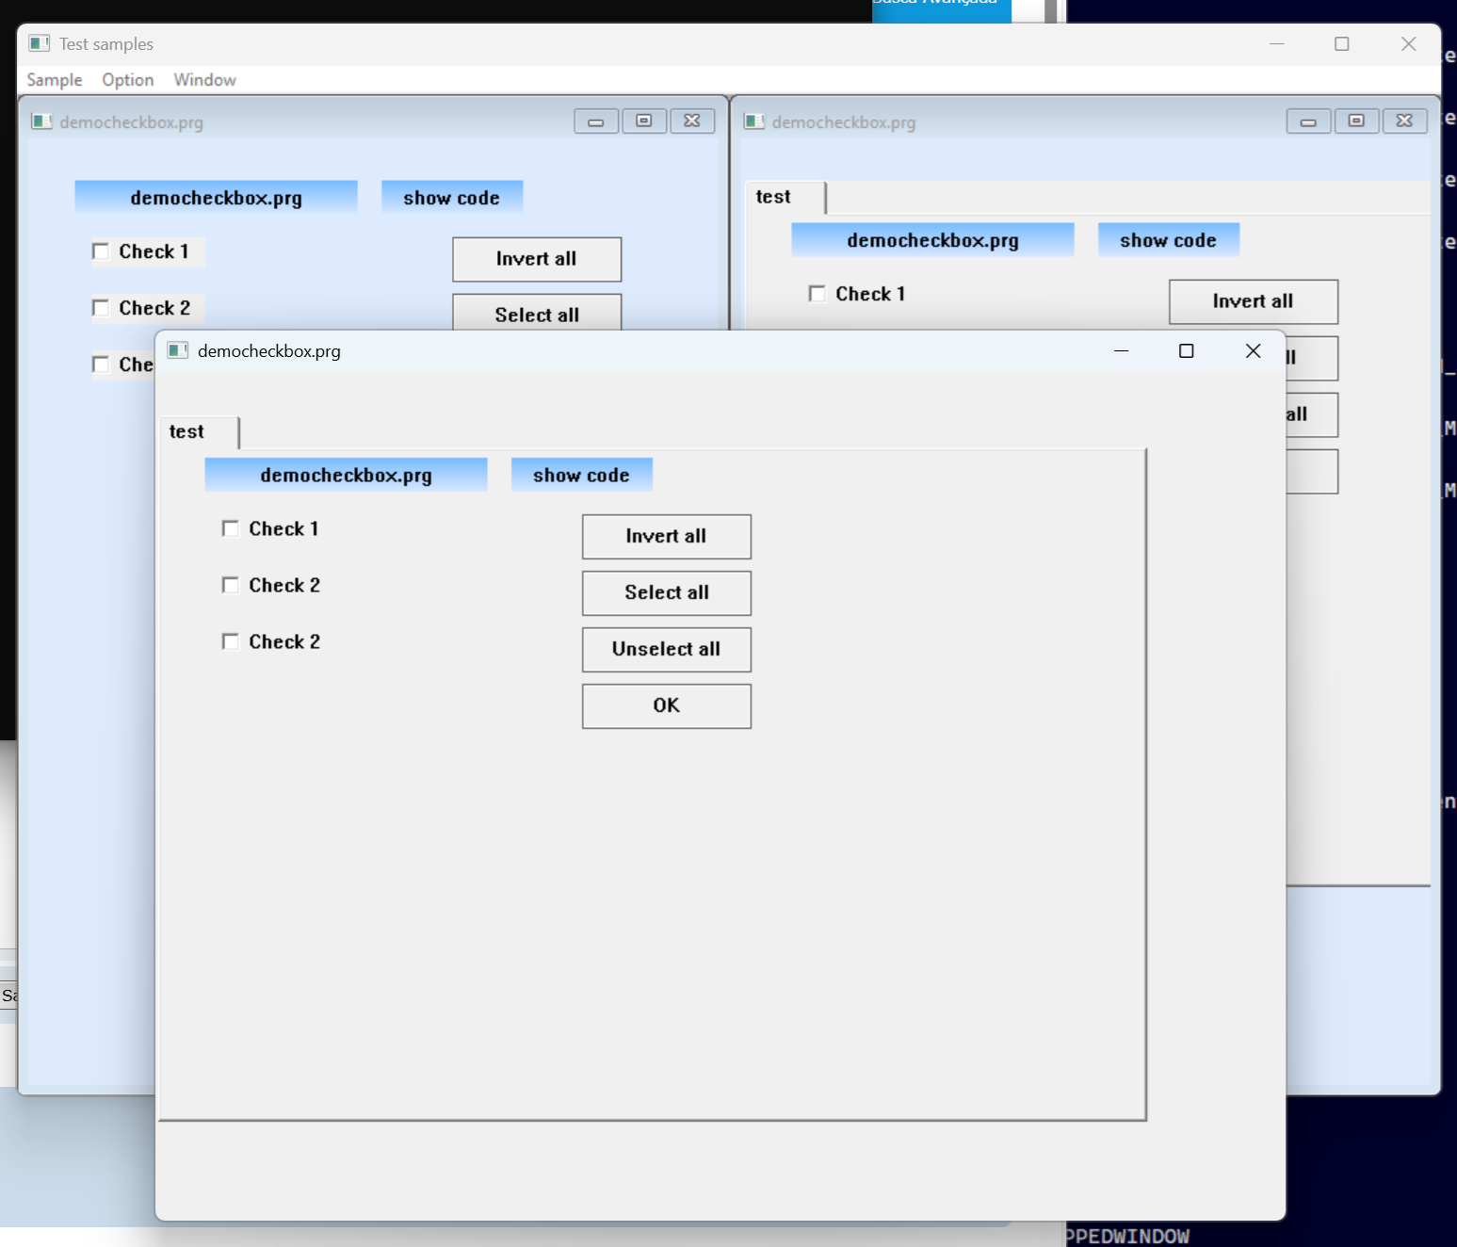Tick the partly hidden third checkbox in left window
Viewport: 1457px width, 1247px height.
[x=100, y=364]
